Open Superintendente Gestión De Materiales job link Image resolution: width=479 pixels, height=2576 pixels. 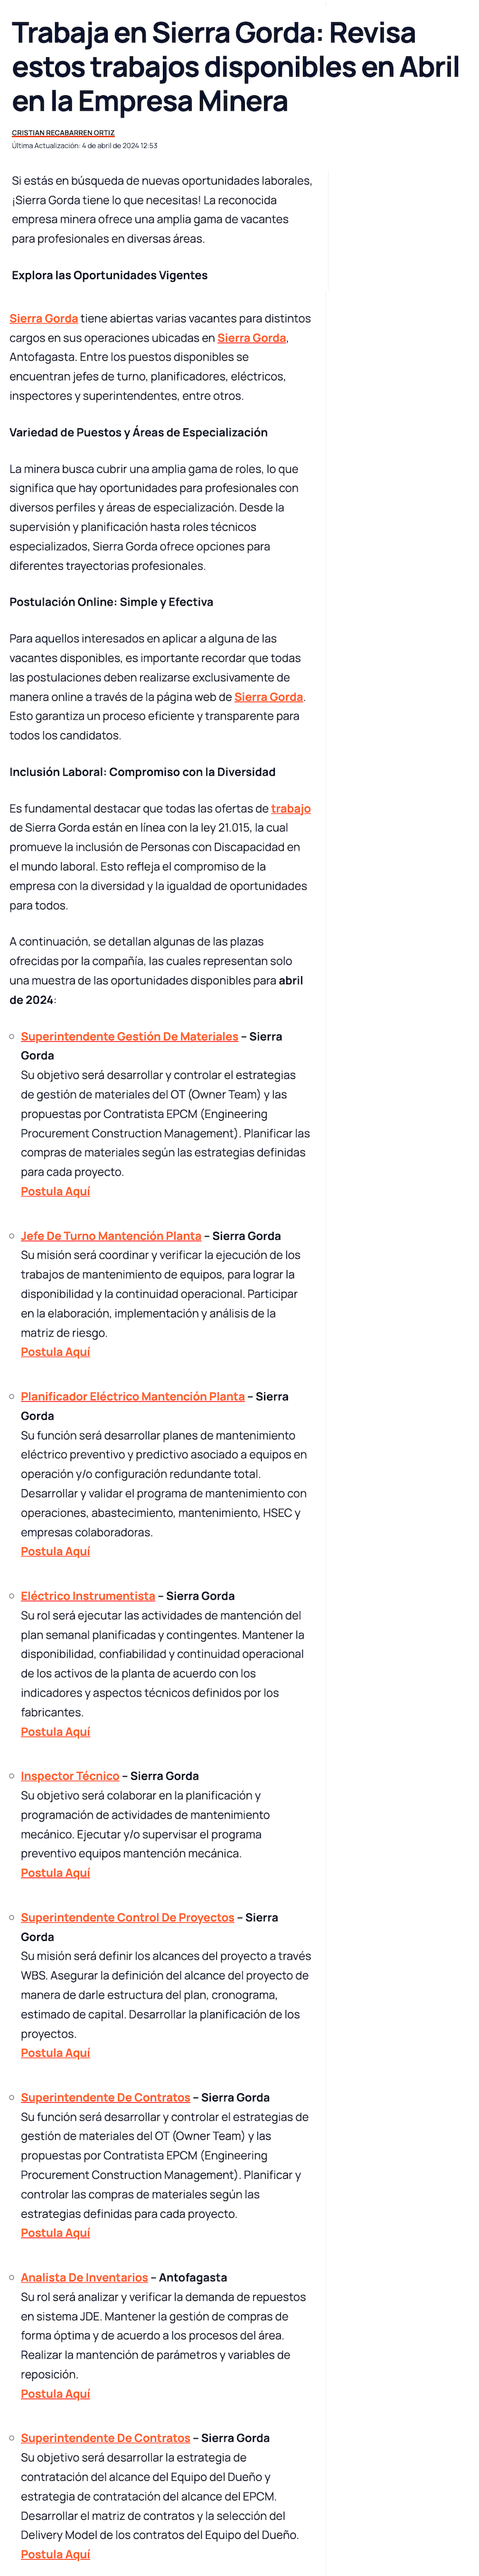130,1036
